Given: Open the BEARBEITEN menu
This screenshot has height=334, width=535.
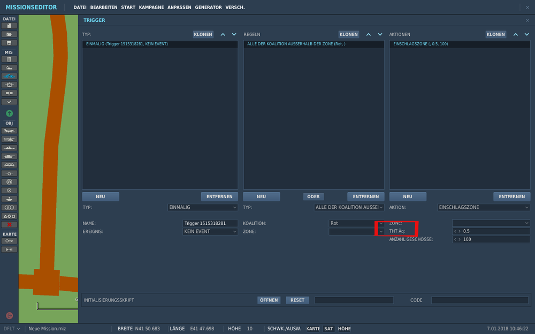Looking at the screenshot, I should (x=104, y=7).
